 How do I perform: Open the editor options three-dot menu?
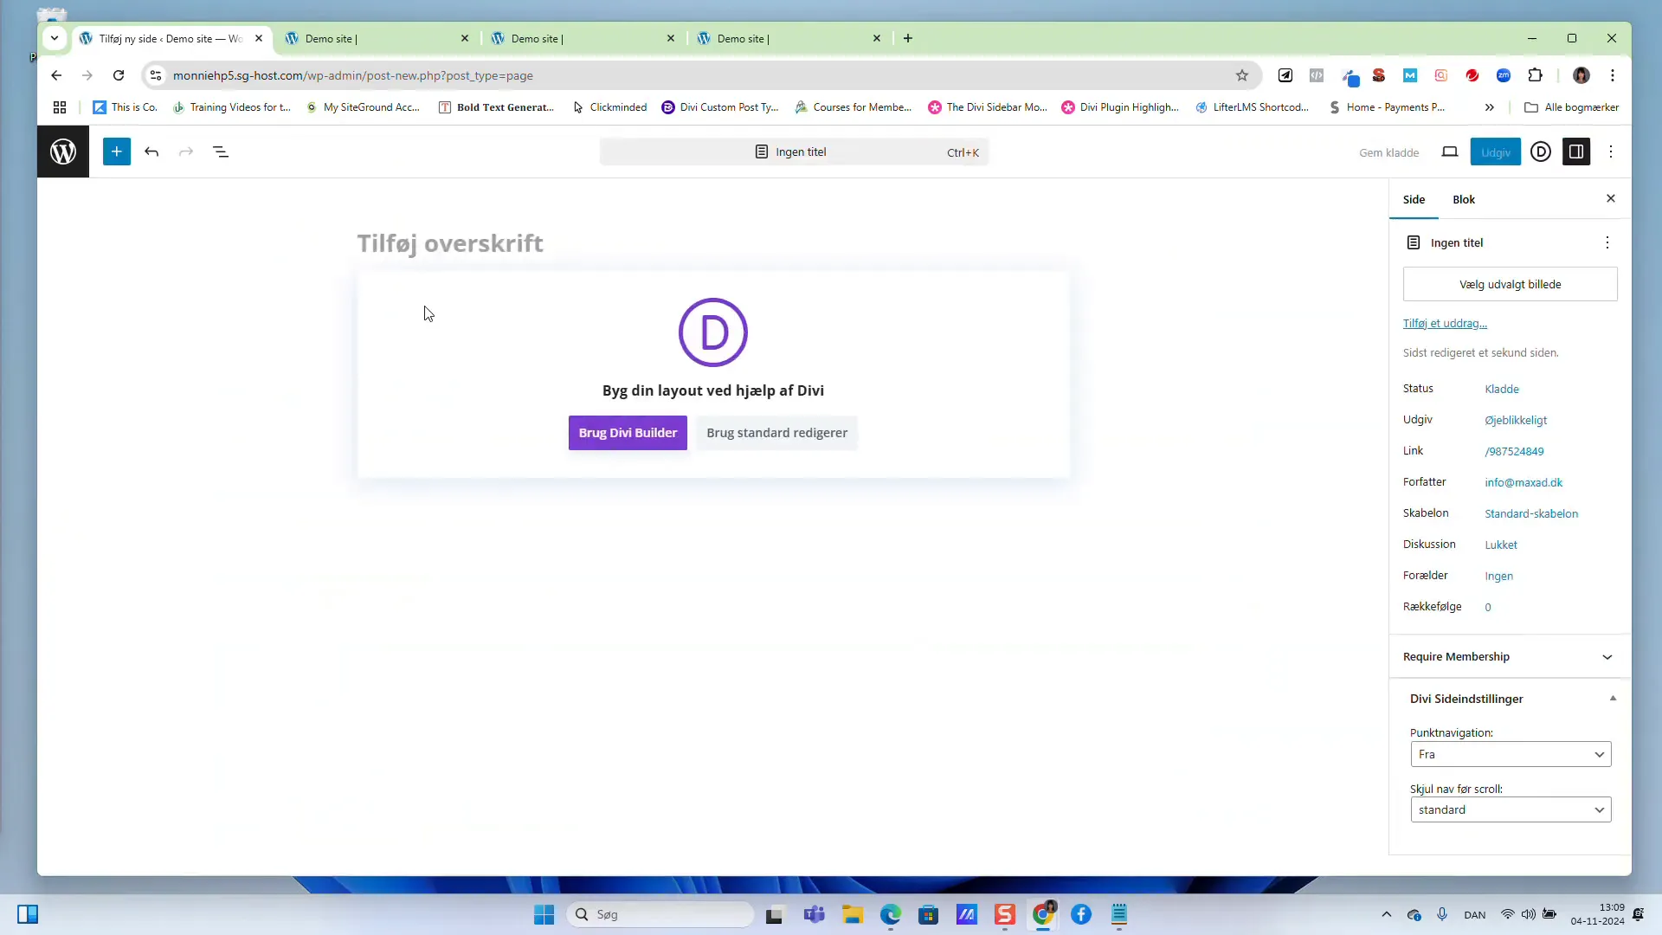[x=1611, y=152]
